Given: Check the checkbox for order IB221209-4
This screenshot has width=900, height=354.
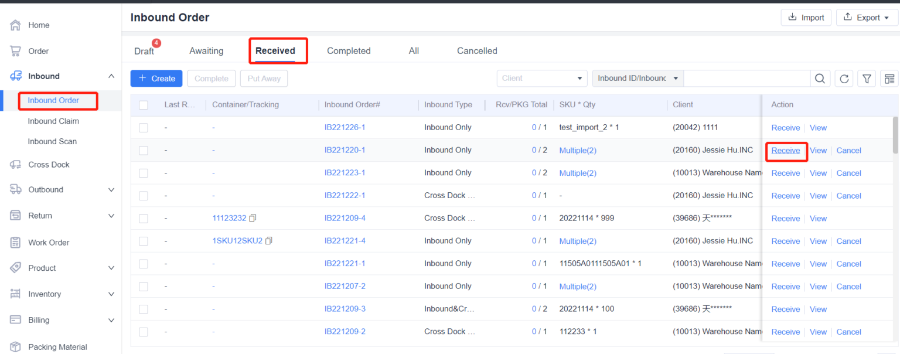Looking at the screenshot, I should (144, 217).
